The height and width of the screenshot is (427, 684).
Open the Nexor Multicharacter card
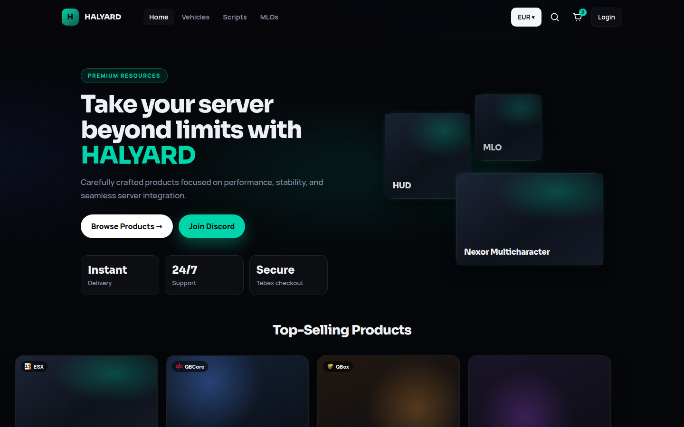tap(530, 219)
